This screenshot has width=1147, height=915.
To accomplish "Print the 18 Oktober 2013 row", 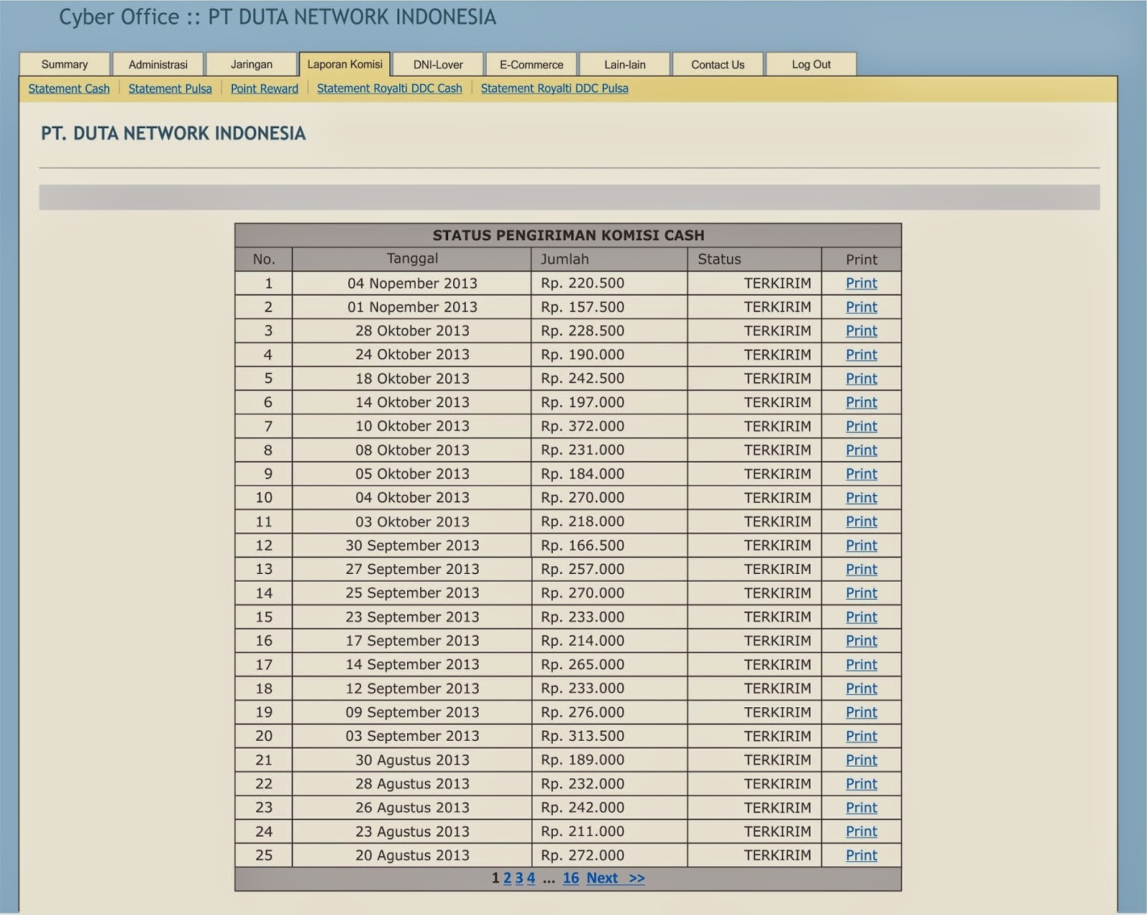I will pos(861,378).
